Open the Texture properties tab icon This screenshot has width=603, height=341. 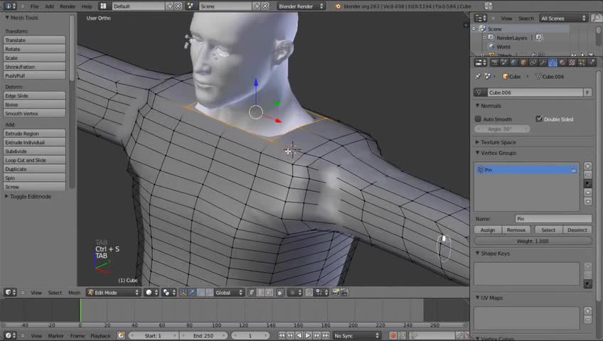[x=572, y=63]
